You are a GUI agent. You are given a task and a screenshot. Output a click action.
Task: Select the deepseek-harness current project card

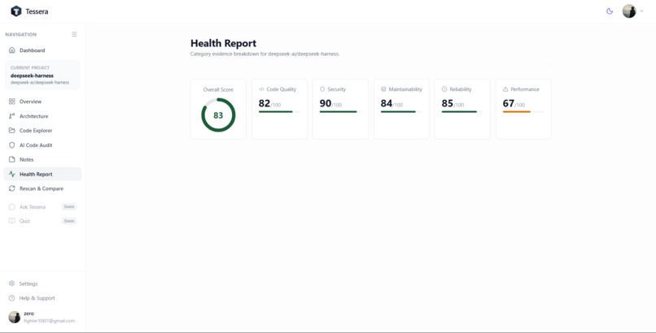pyautogui.click(x=42, y=75)
